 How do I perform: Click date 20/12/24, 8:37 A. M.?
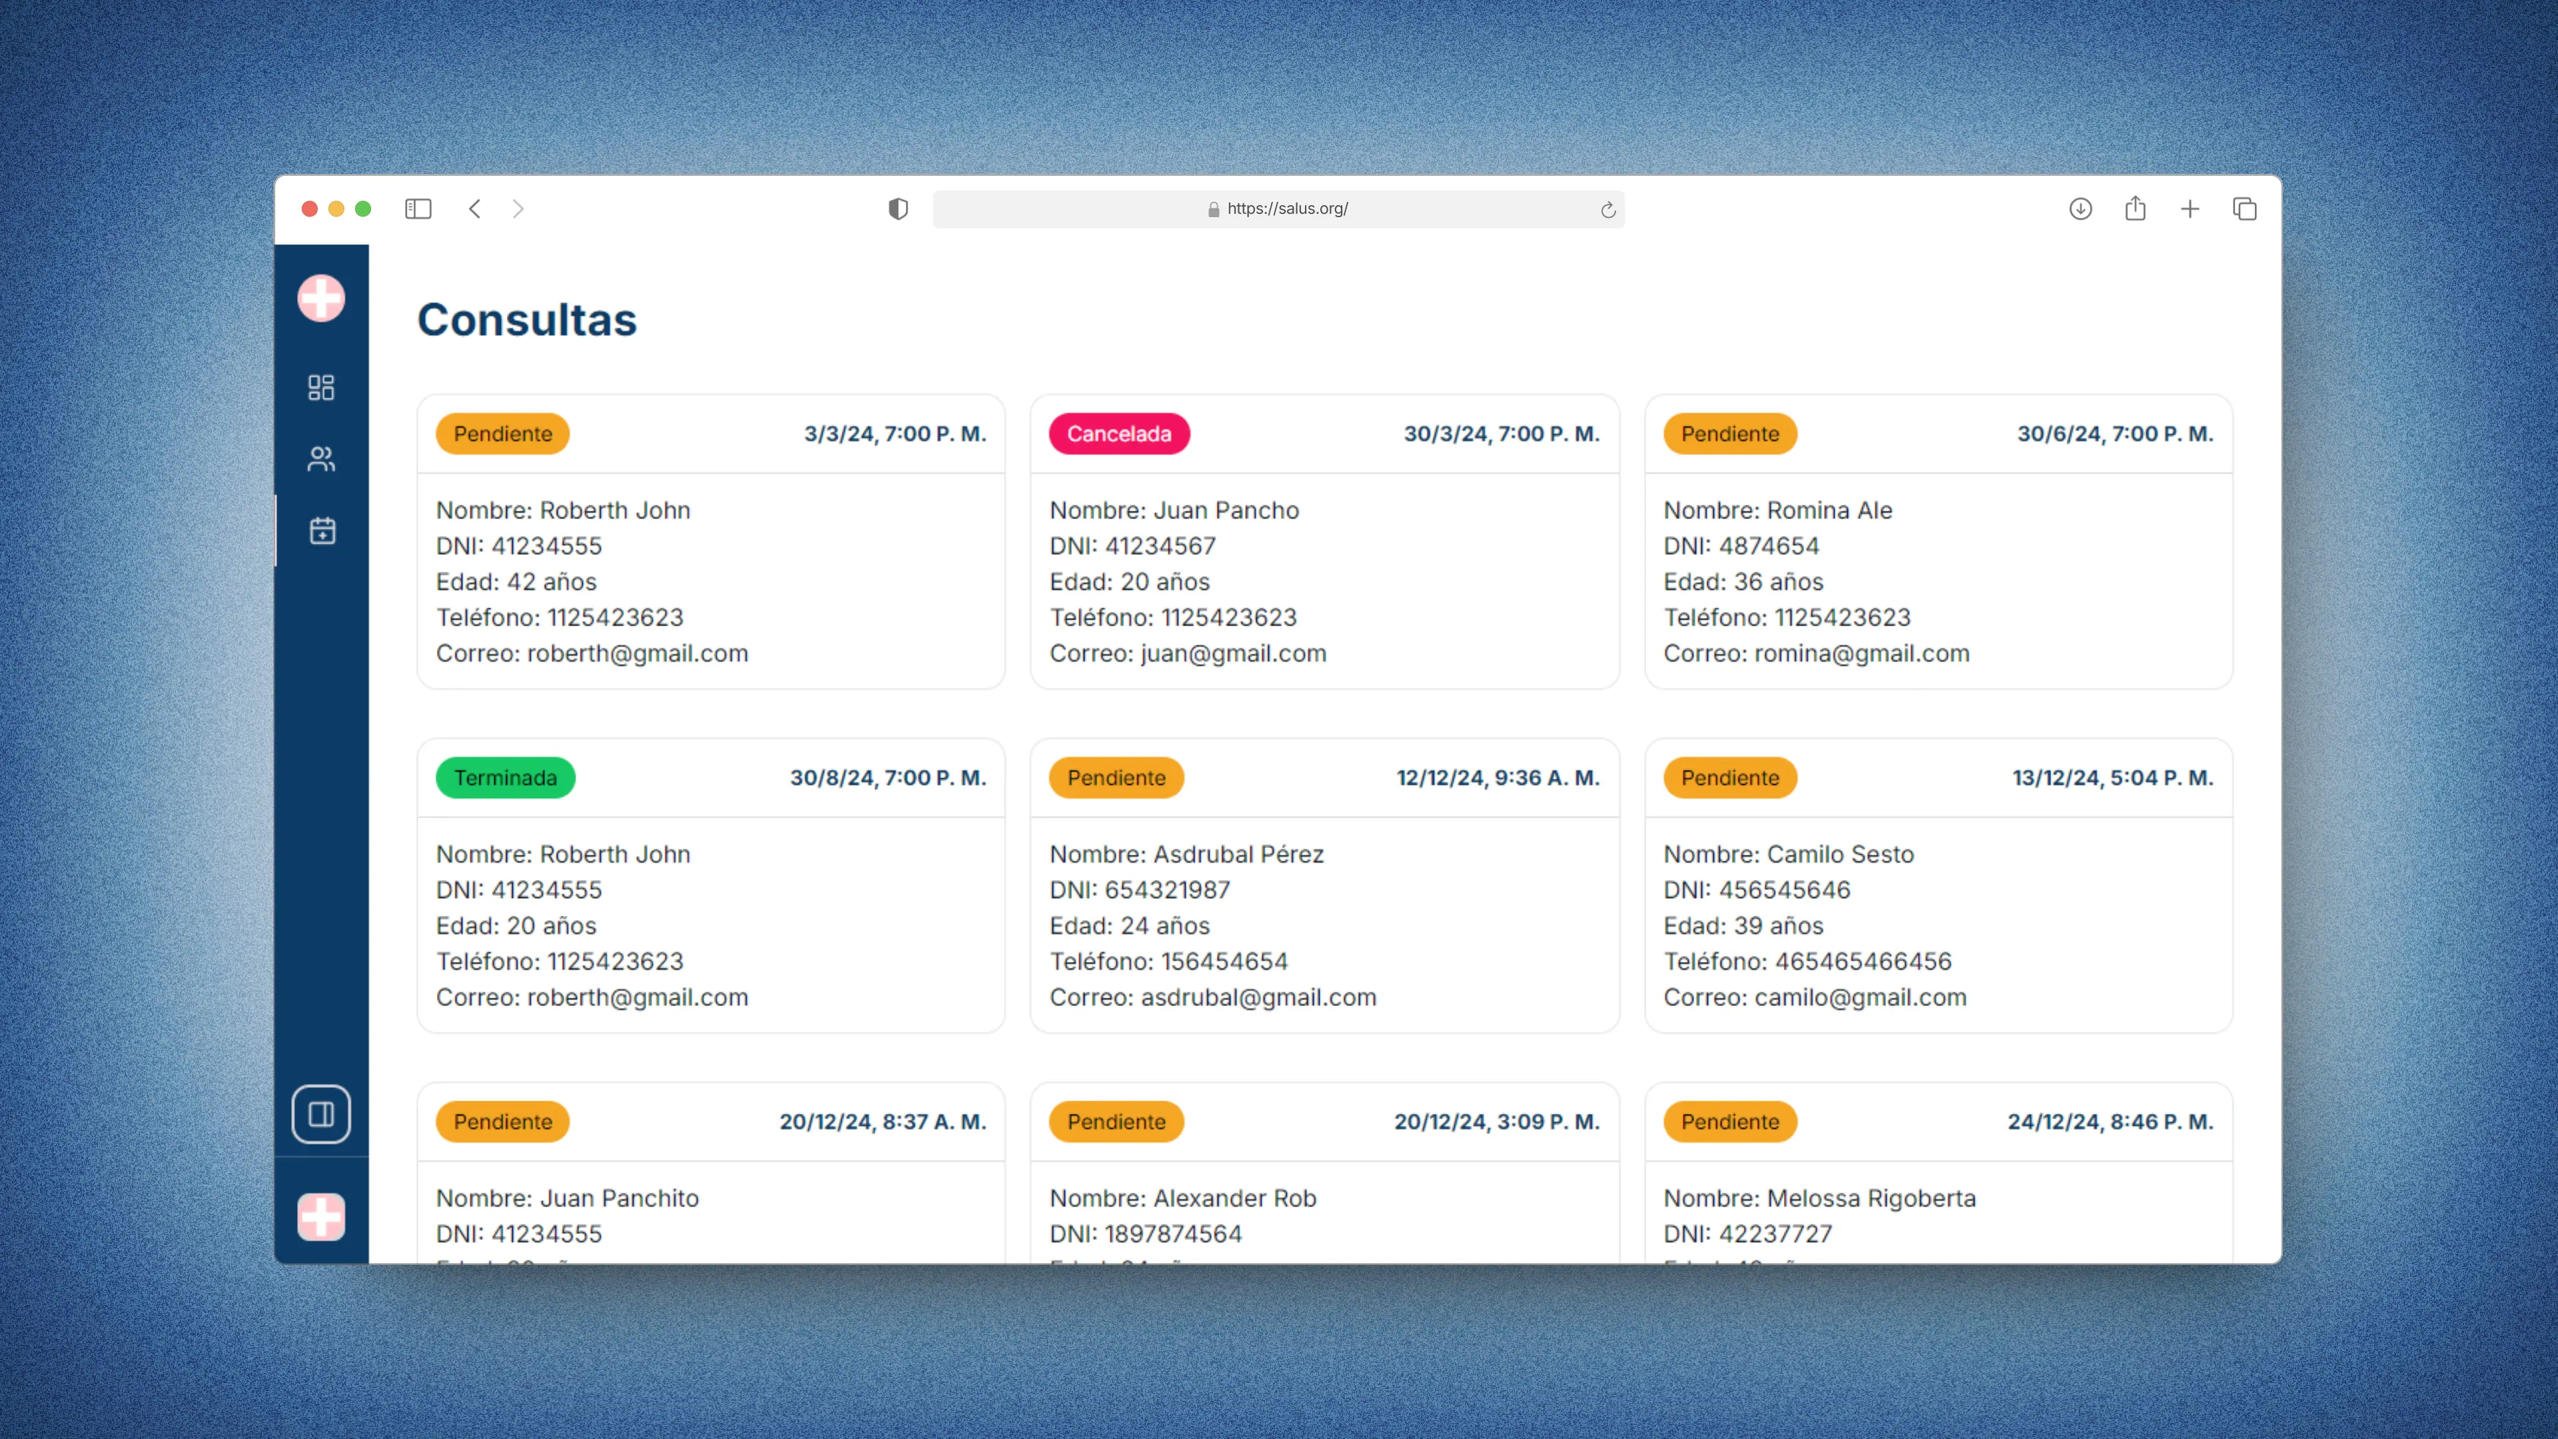tap(883, 1121)
